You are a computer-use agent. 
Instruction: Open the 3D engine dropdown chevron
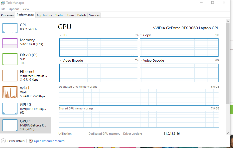point(60,35)
